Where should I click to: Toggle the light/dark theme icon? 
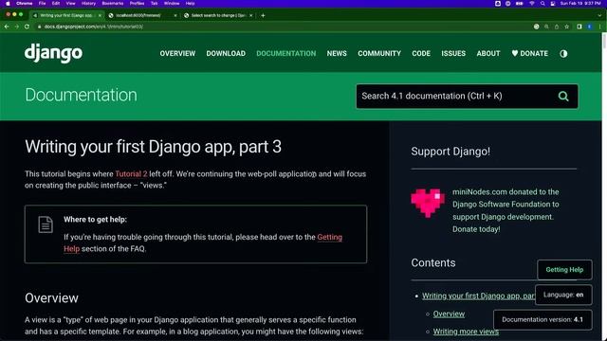(x=563, y=54)
